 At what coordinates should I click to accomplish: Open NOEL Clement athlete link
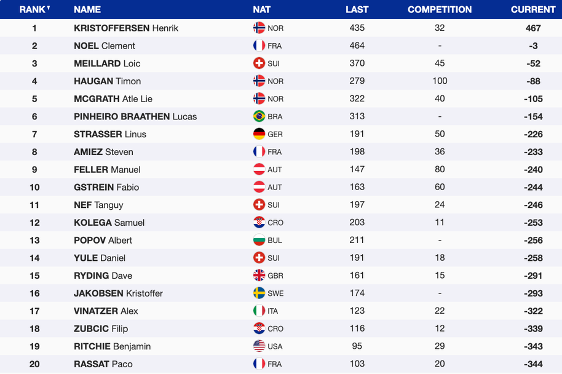pyautogui.click(x=105, y=46)
